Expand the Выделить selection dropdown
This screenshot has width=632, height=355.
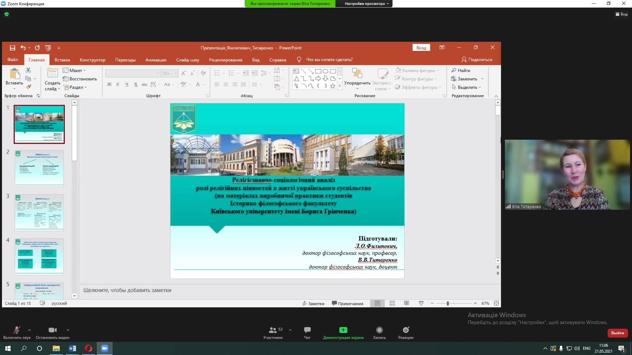(x=467, y=87)
